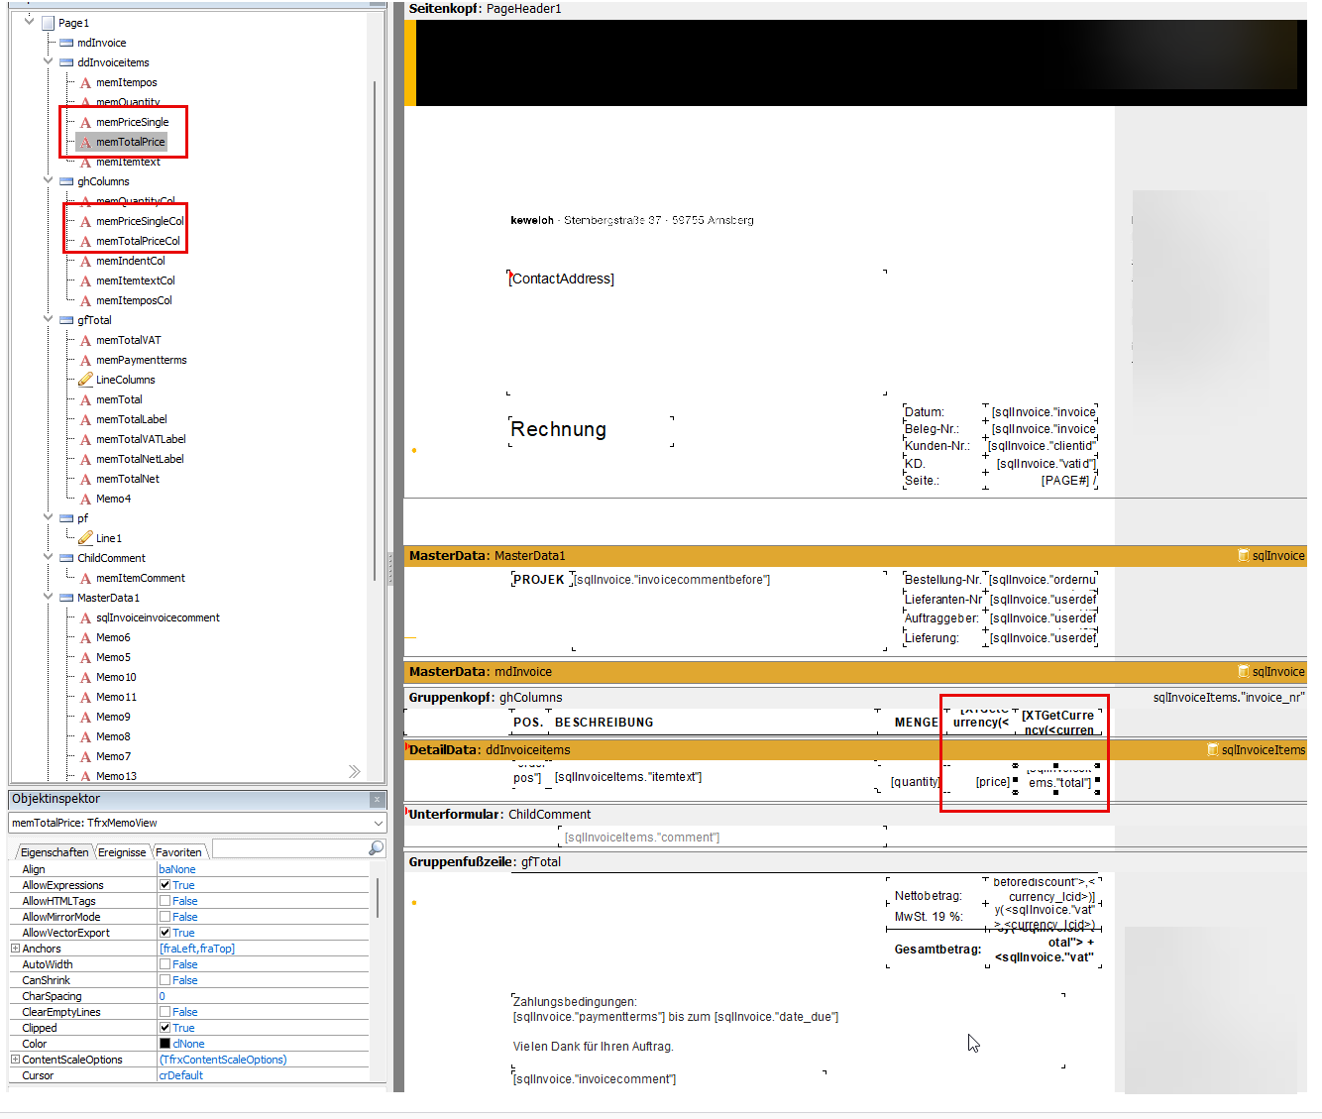Click the ddInvoiceitems band icon in tree
This screenshot has height=1119, width=1322.
[66, 62]
